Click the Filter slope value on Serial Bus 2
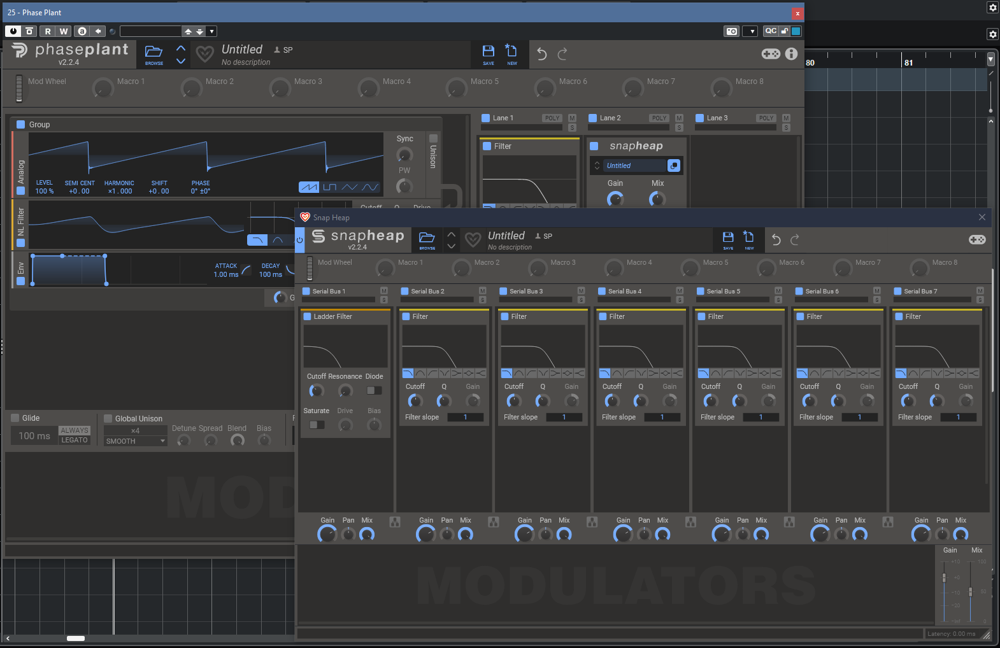This screenshot has height=648, width=1000. point(465,417)
